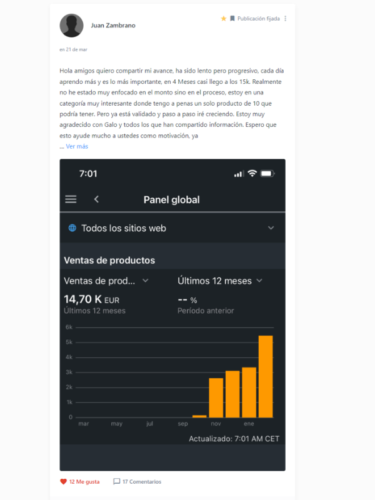Click the comment bubble icon
Viewport: 375px width, 500px height.
[117, 482]
